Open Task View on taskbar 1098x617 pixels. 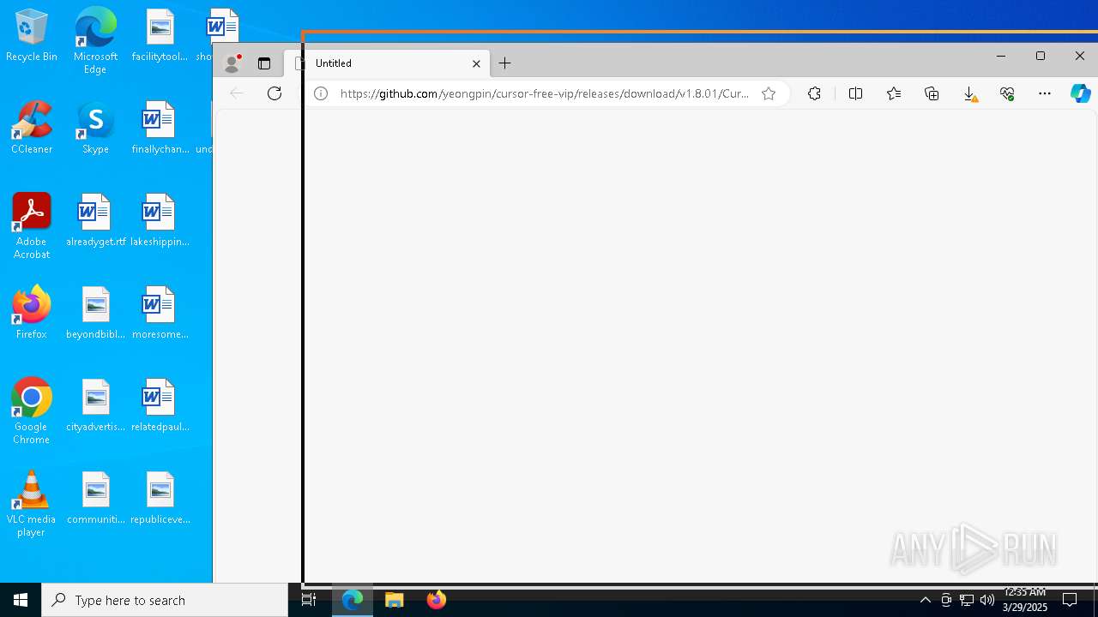pos(309,600)
